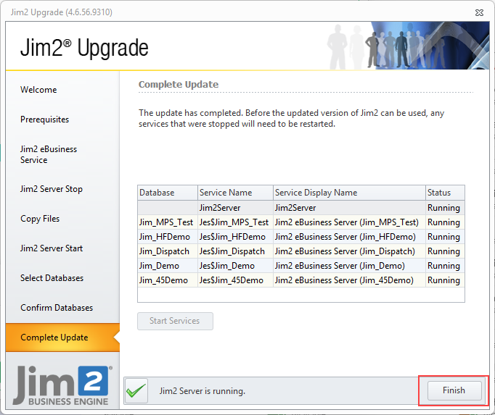Click Running status in Jim_Dispatch row
The width and height of the screenshot is (495, 415).
point(445,251)
